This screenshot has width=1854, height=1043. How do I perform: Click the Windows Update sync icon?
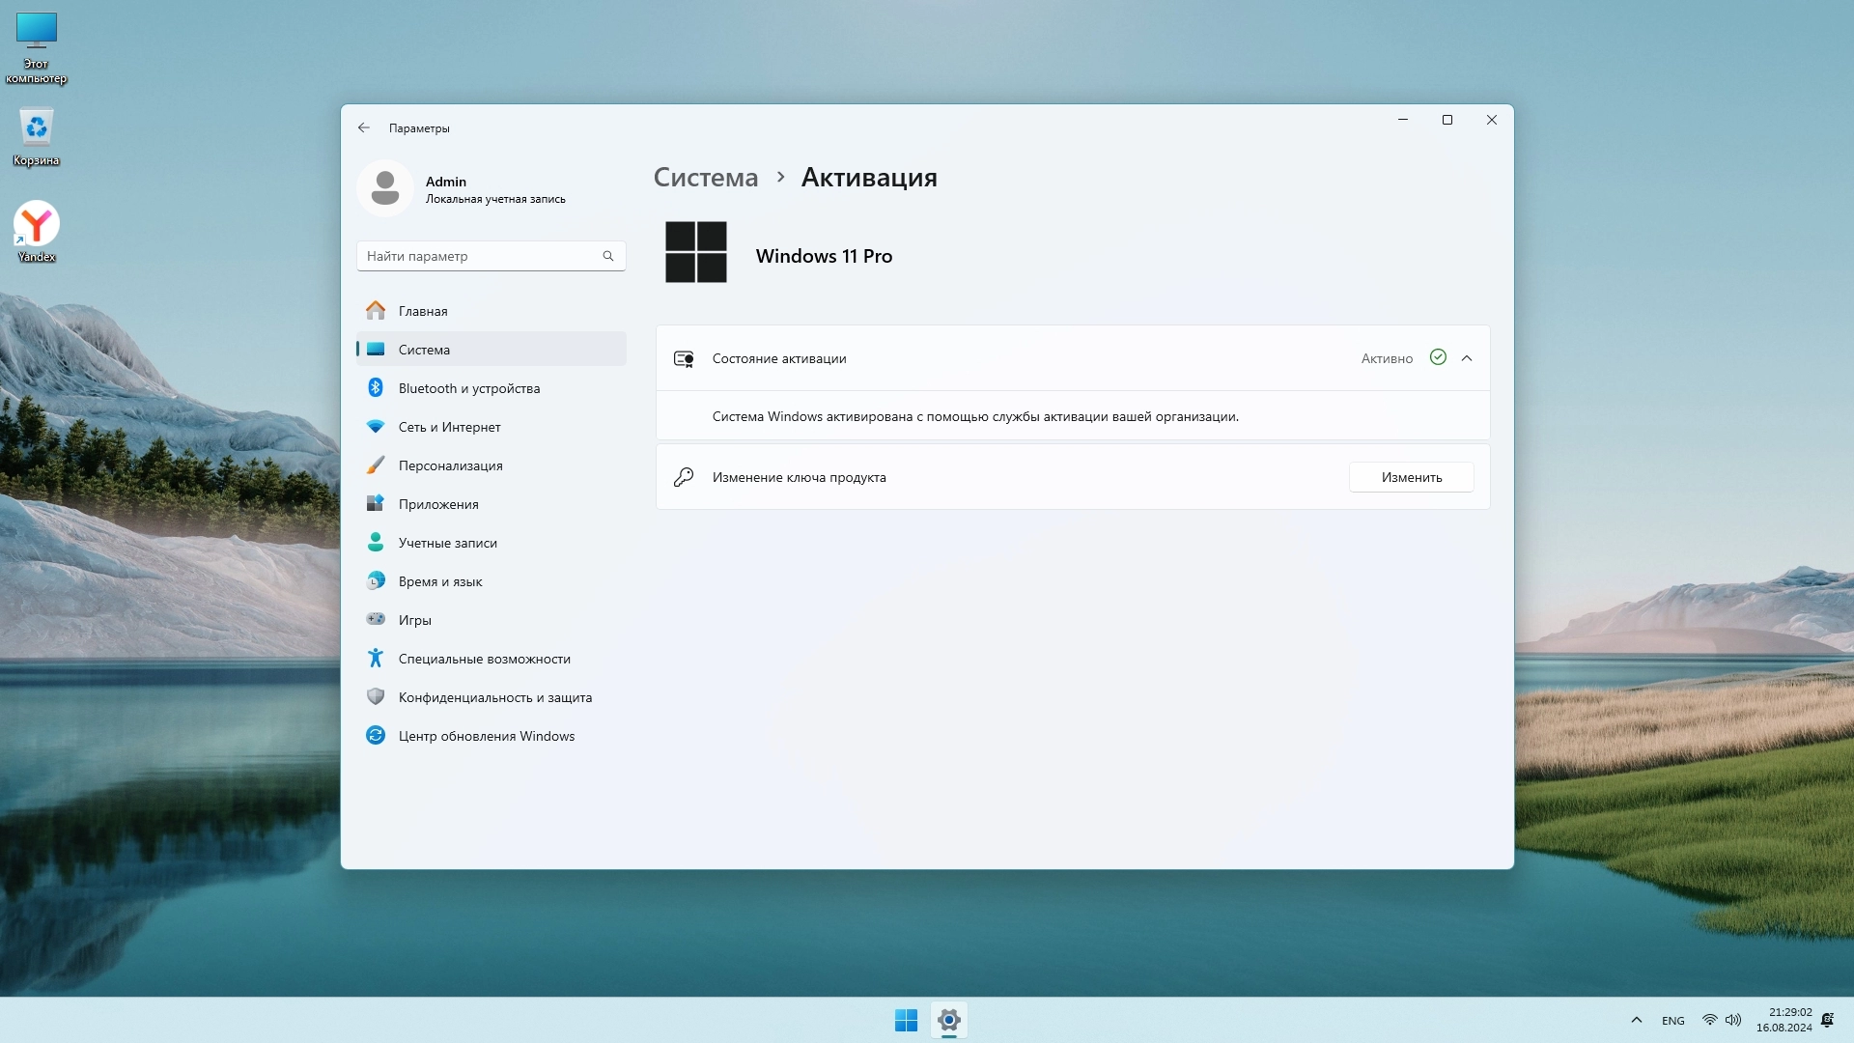376,736
